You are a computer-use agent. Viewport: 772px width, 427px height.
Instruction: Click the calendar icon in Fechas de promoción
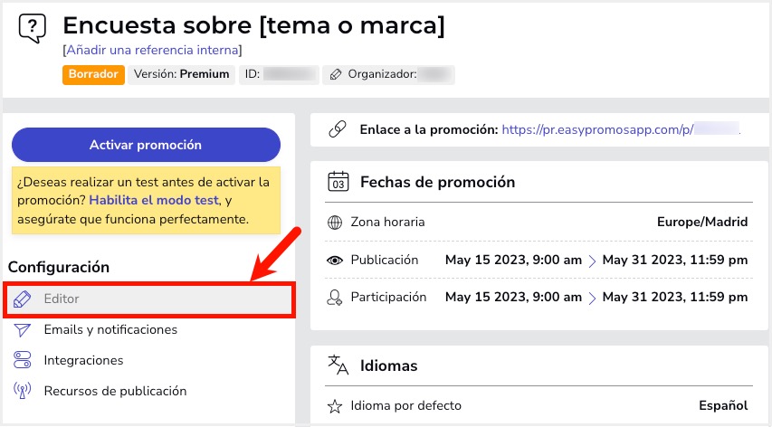point(338,182)
